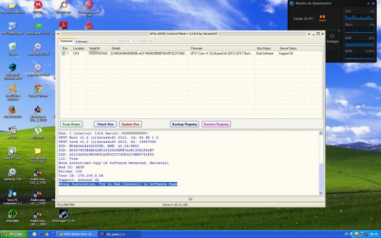Launch PhotoScape desktop shortcut
381x238 pixels.
coord(63,7)
